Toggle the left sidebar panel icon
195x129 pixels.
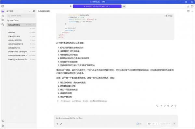3,6
